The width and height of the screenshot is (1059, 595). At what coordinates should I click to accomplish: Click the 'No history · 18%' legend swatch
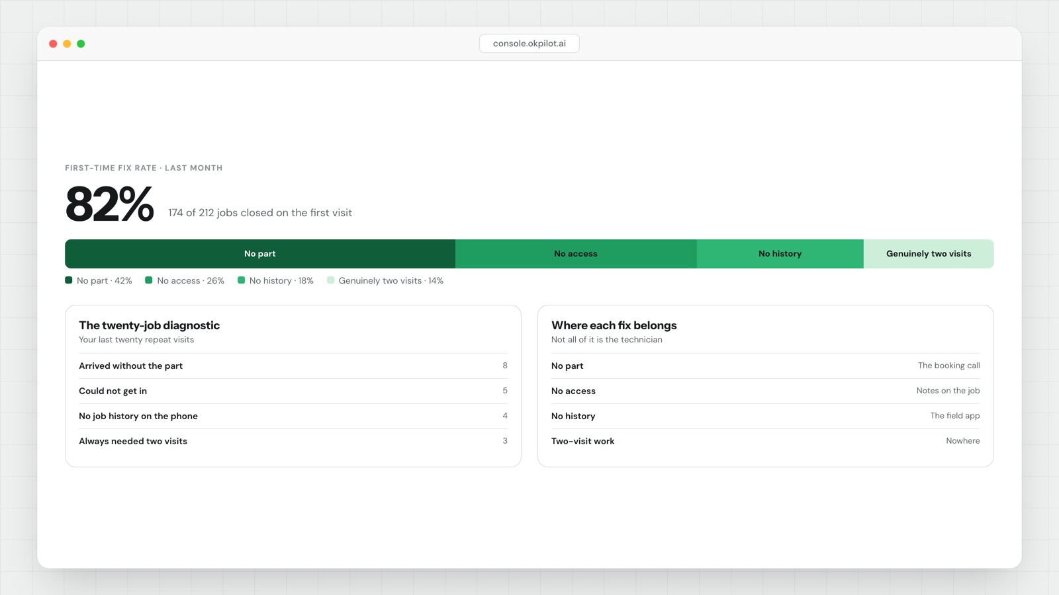click(x=242, y=280)
